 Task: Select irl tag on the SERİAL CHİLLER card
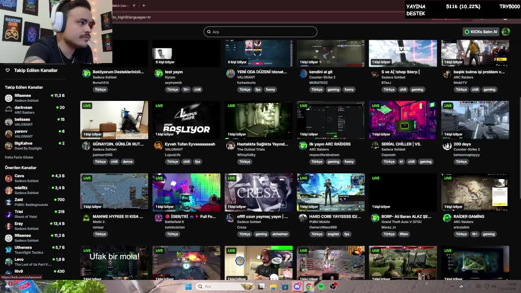tap(401, 162)
